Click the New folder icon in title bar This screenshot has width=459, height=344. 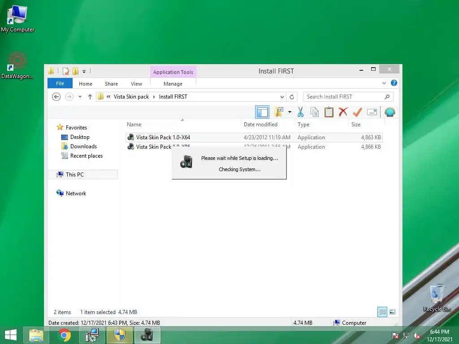click(75, 71)
